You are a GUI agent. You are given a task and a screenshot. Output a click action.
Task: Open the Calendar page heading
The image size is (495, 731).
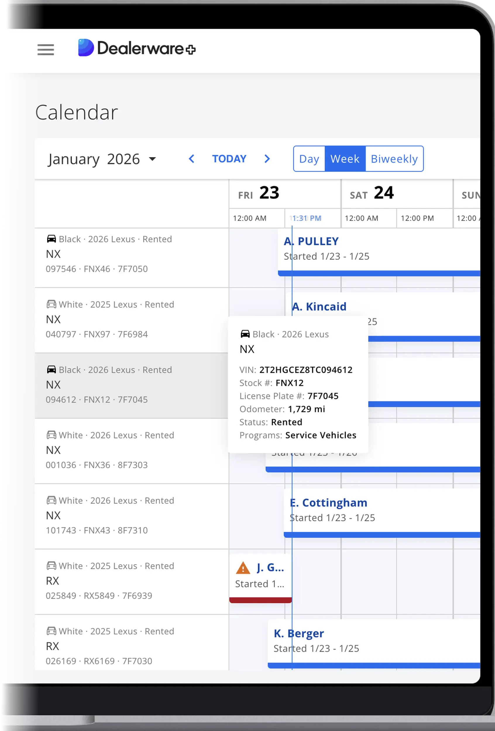click(x=77, y=112)
